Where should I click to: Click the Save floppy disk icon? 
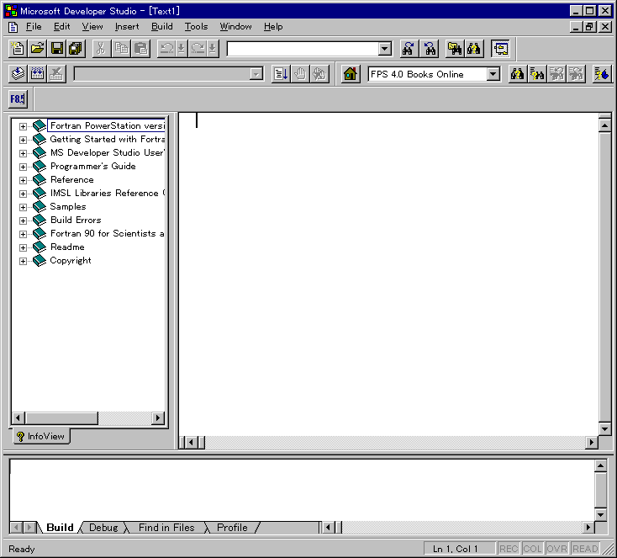[57, 49]
